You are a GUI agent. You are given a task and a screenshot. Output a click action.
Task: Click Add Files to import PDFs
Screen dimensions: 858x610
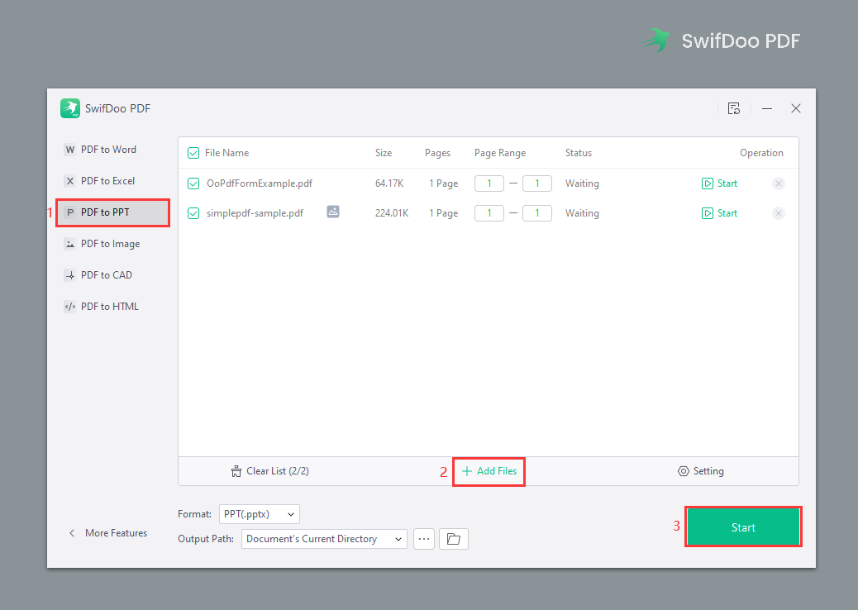click(489, 471)
